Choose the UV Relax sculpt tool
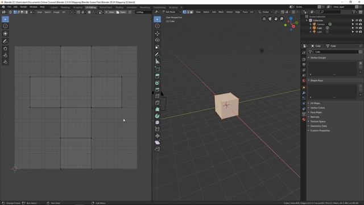The width and height of the screenshot is (364, 205). pyautogui.click(x=5, y=55)
